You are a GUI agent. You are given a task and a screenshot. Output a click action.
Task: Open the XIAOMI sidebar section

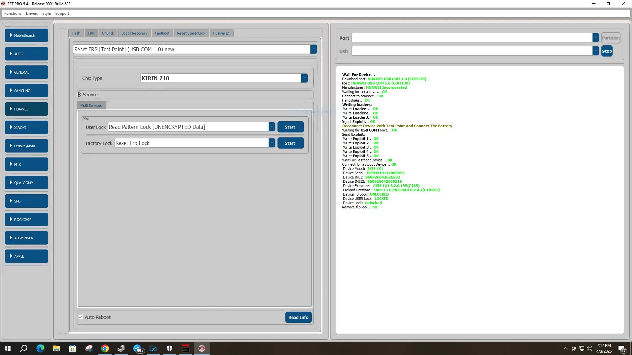(26, 128)
